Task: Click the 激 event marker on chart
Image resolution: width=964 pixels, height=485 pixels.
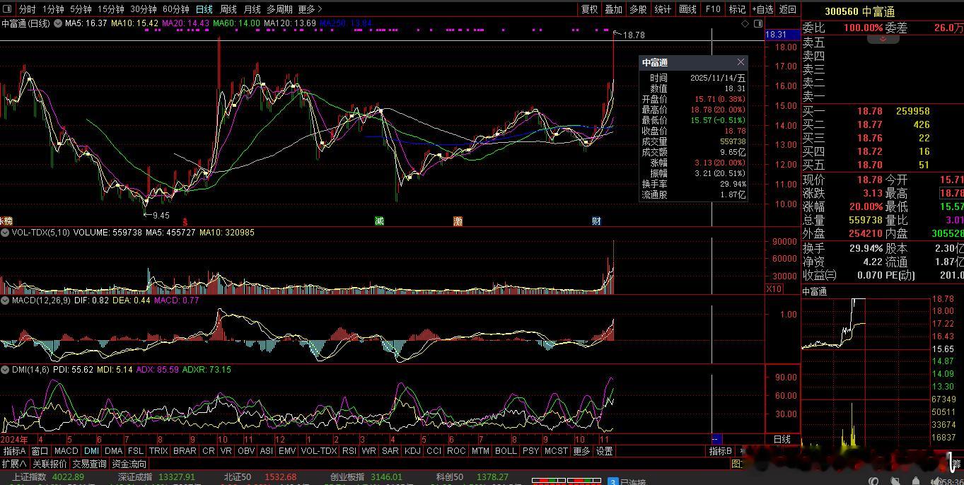Action: [x=458, y=221]
